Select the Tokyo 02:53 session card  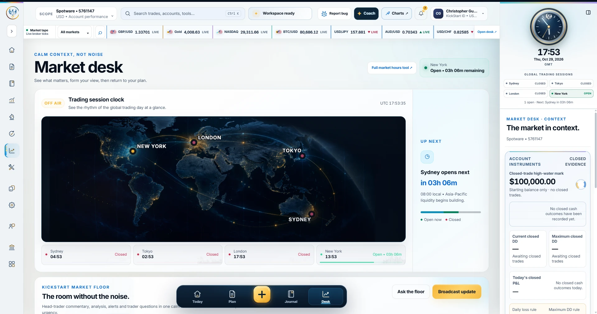178,255
